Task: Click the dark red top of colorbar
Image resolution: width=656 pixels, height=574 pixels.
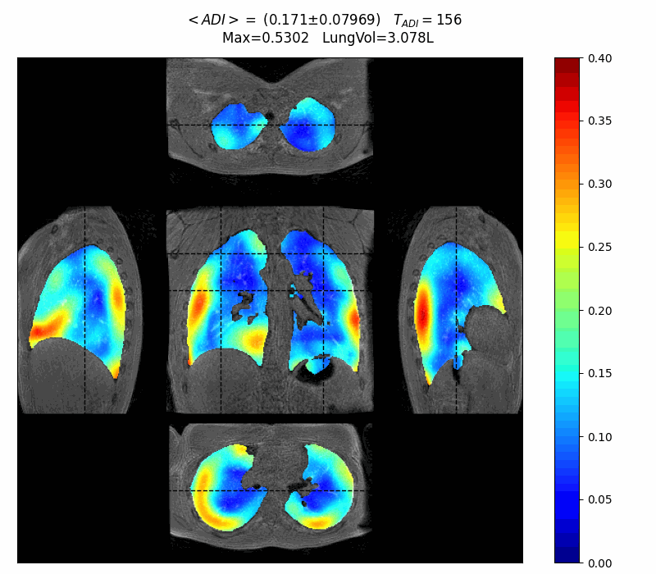Action: tap(567, 66)
